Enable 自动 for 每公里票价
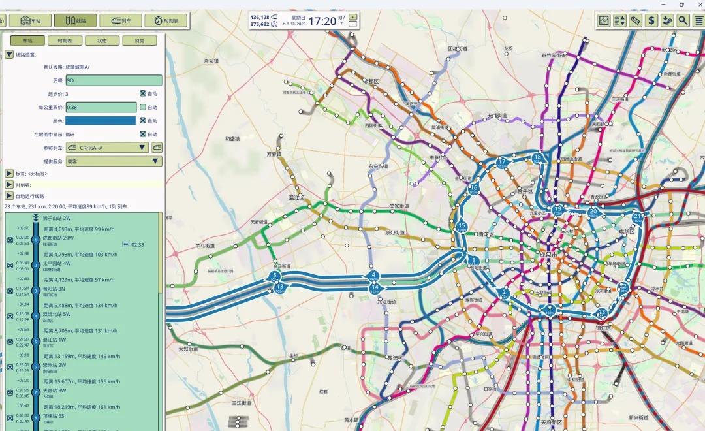The image size is (705, 431). (x=142, y=107)
